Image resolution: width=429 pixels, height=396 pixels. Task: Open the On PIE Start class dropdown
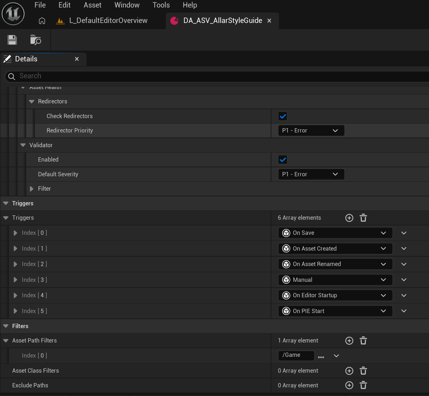pos(335,311)
